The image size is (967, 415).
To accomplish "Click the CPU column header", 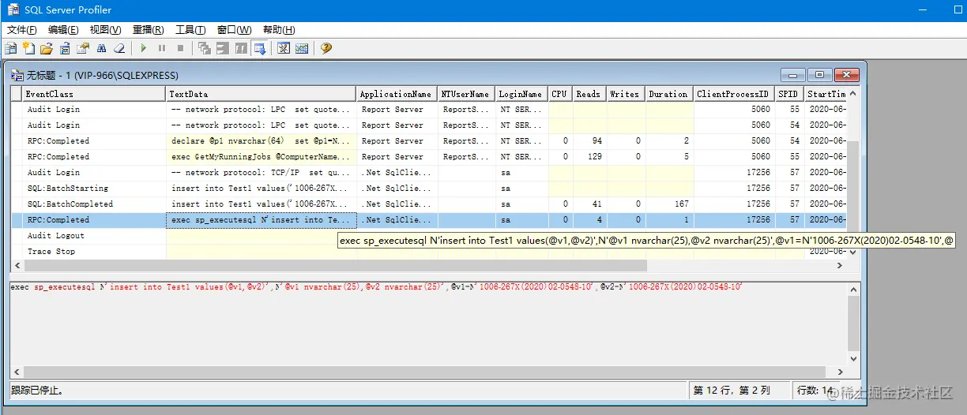I will 560,94.
